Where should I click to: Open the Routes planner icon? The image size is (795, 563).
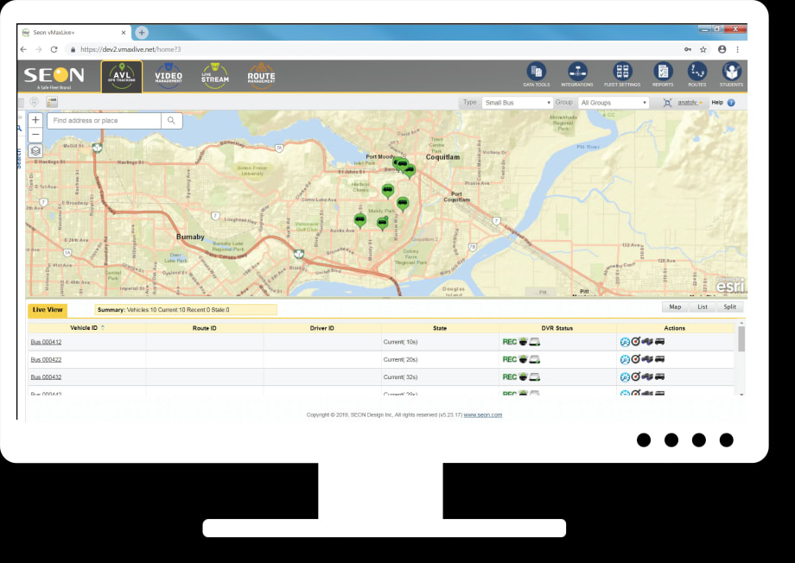pos(697,73)
